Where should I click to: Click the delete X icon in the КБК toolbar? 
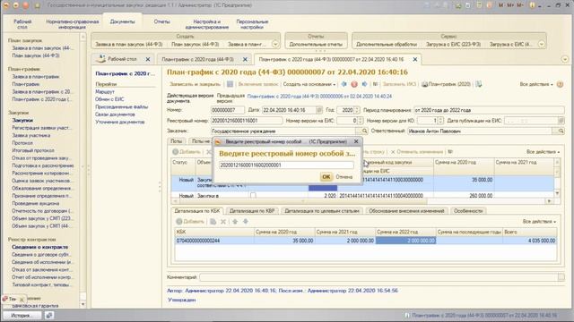[223, 222]
